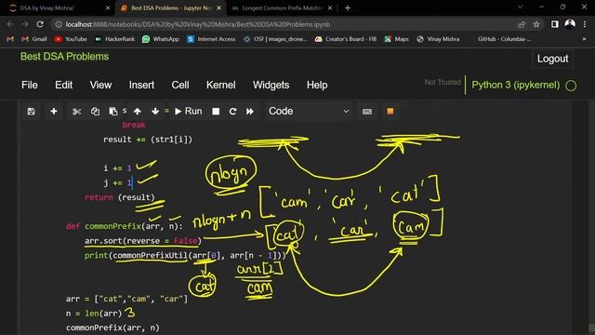
Task: Cut selected cells with the scissors icon
Action: tap(76, 112)
